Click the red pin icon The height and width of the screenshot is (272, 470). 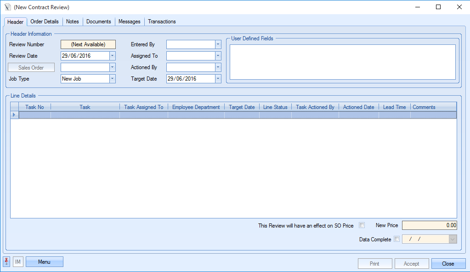pyautogui.click(x=6, y=262)
